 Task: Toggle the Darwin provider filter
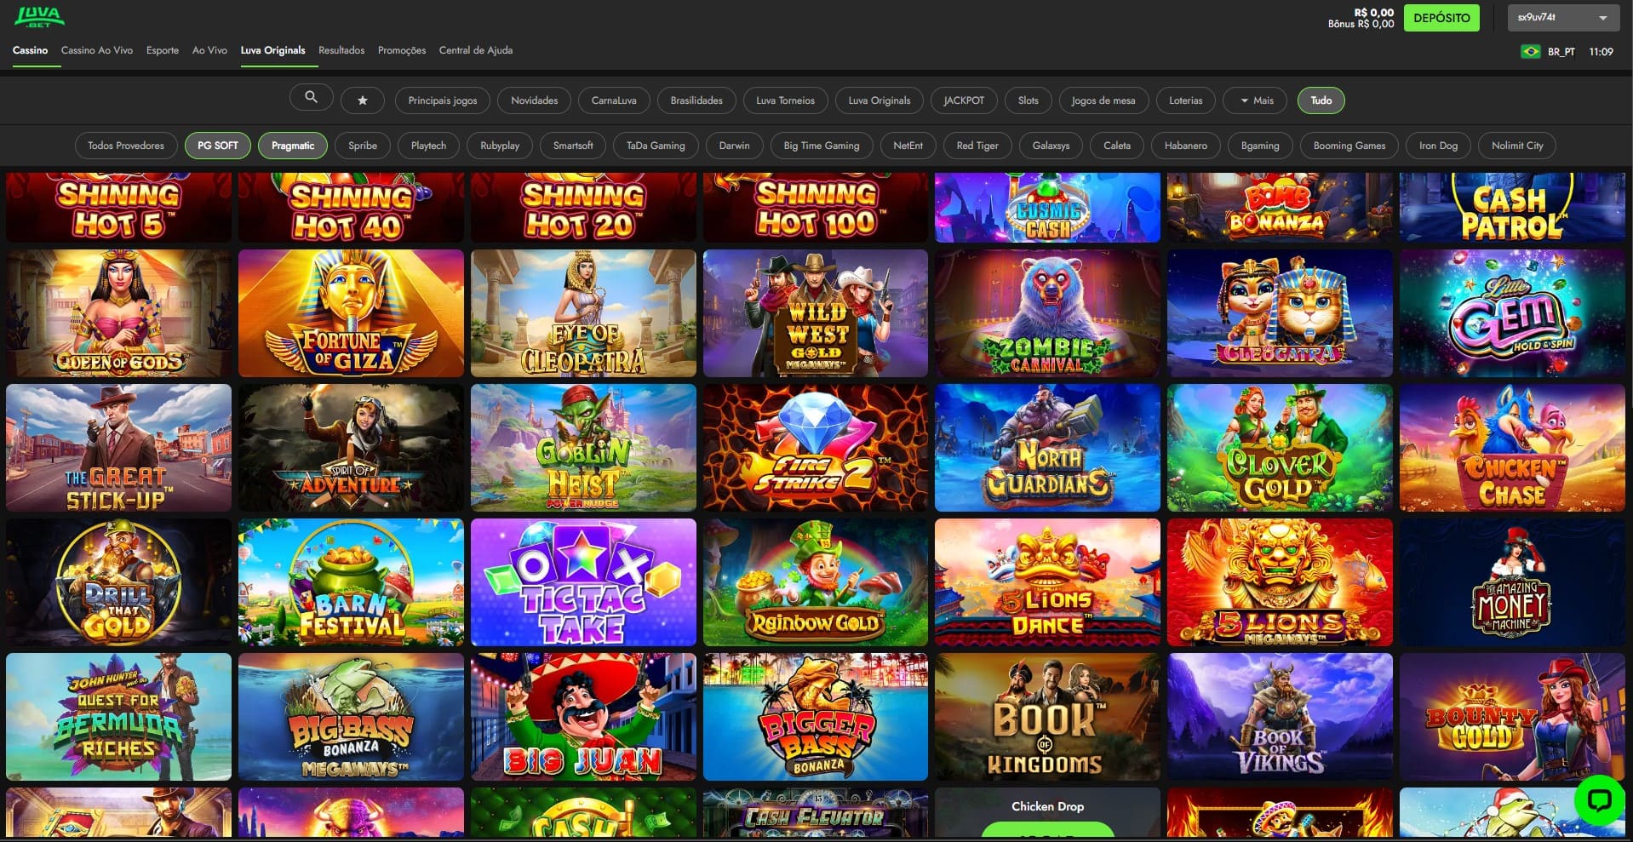[x=734, y=146]
